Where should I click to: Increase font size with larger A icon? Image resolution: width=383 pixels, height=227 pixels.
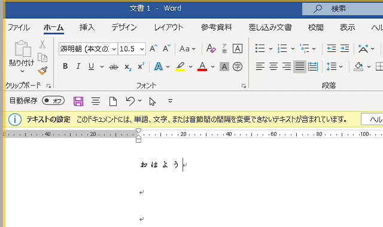point(153,48)
